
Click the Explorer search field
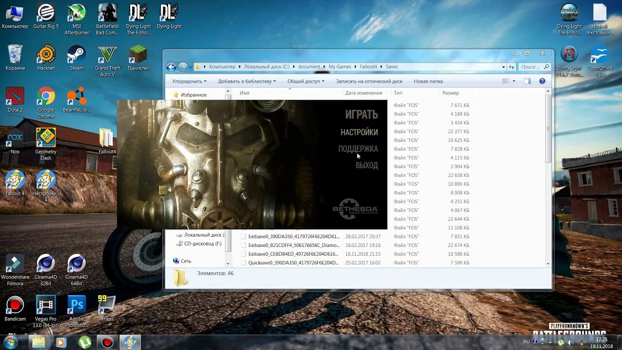point(534,67)
